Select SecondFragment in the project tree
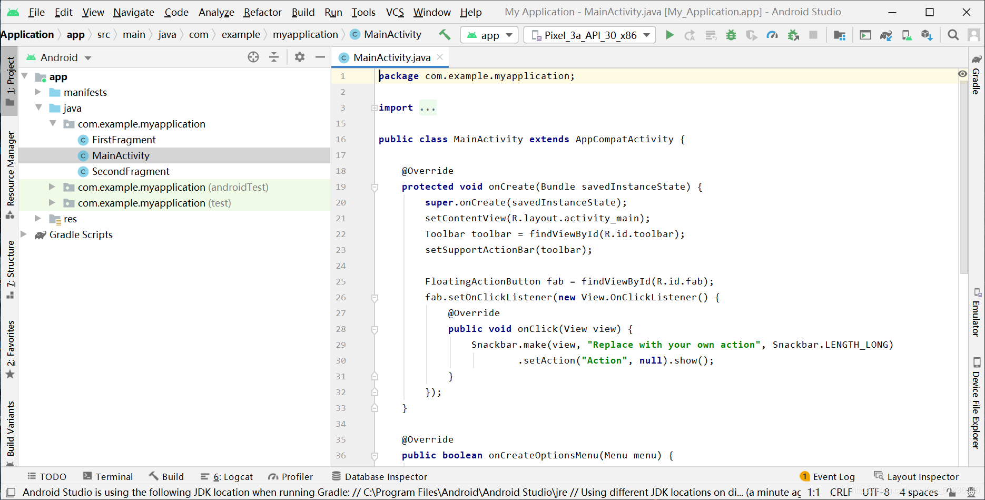985x500 pixels. (131, 171)
